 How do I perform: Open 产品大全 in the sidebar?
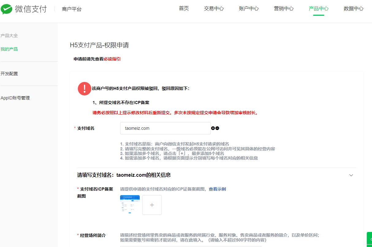click(9, 36)
